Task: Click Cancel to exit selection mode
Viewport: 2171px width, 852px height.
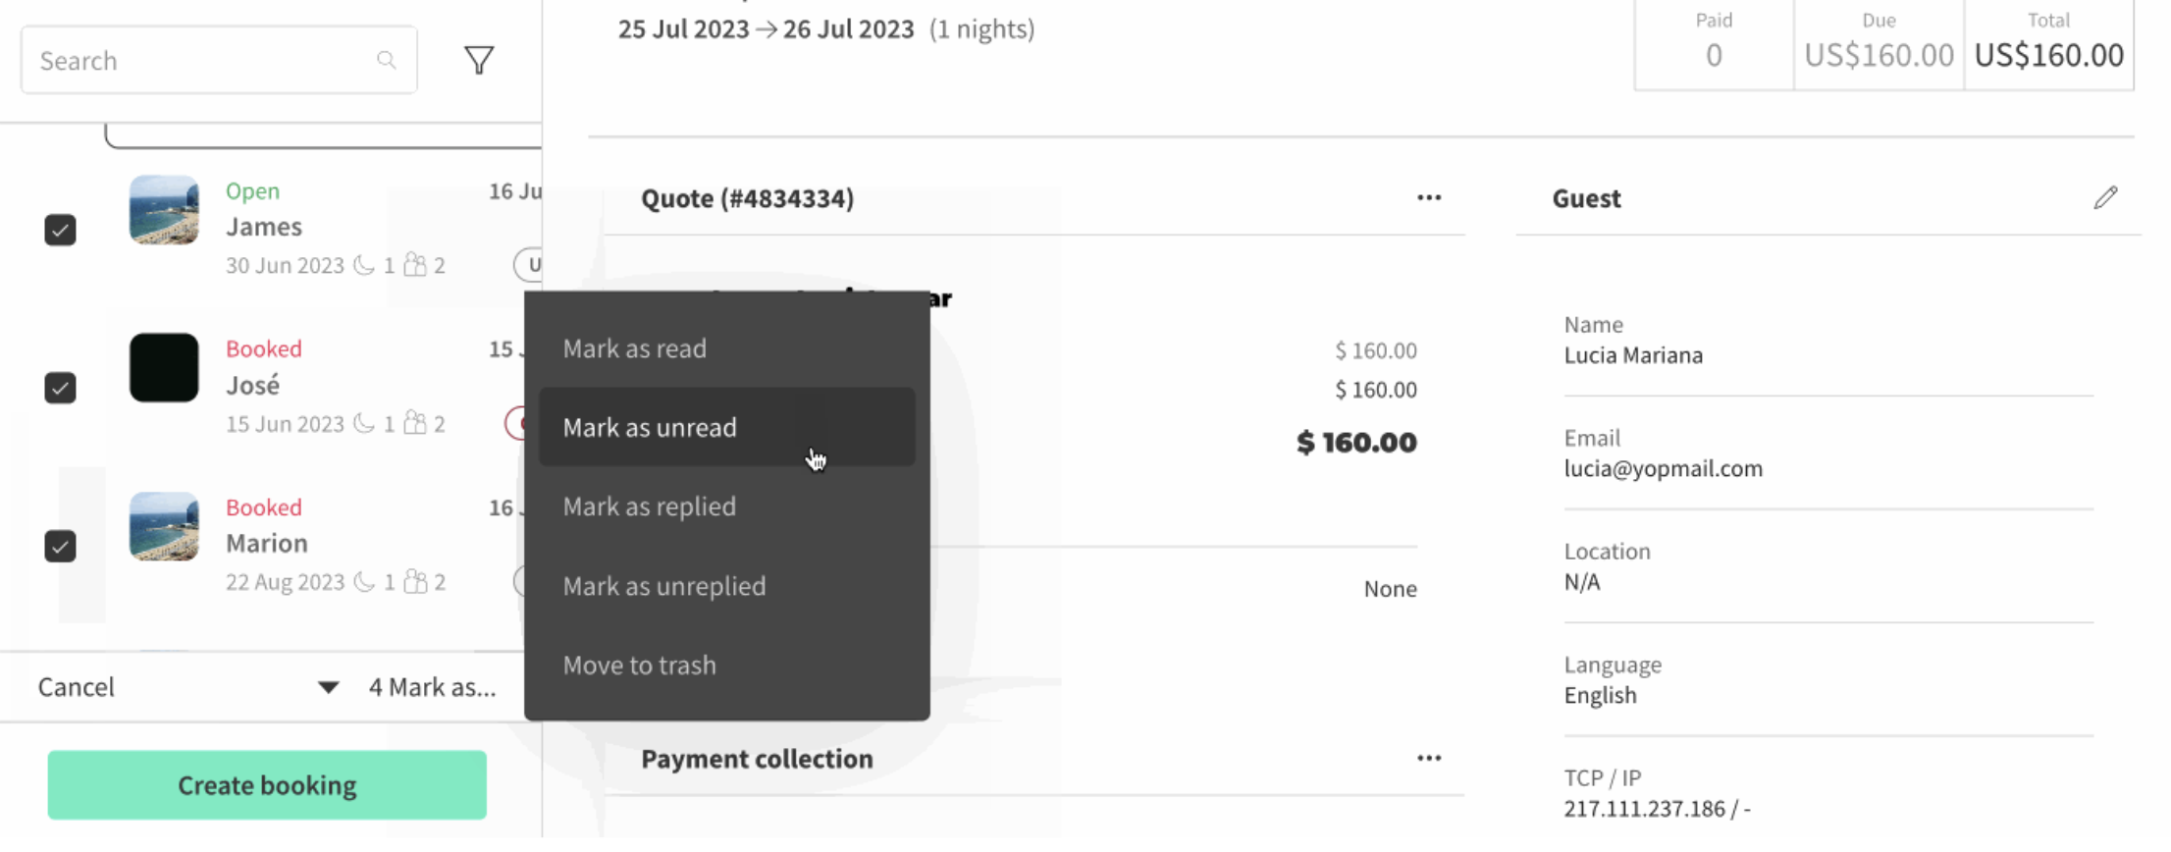Action: [x=76, y=686]
